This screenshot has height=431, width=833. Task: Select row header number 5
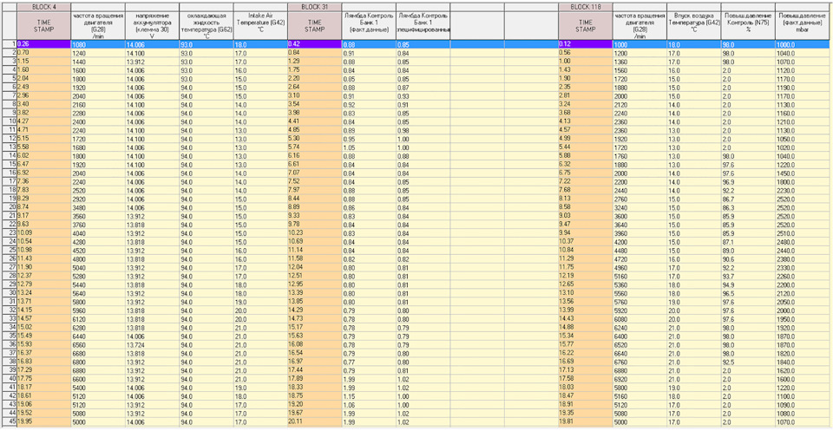coord(9,79)
